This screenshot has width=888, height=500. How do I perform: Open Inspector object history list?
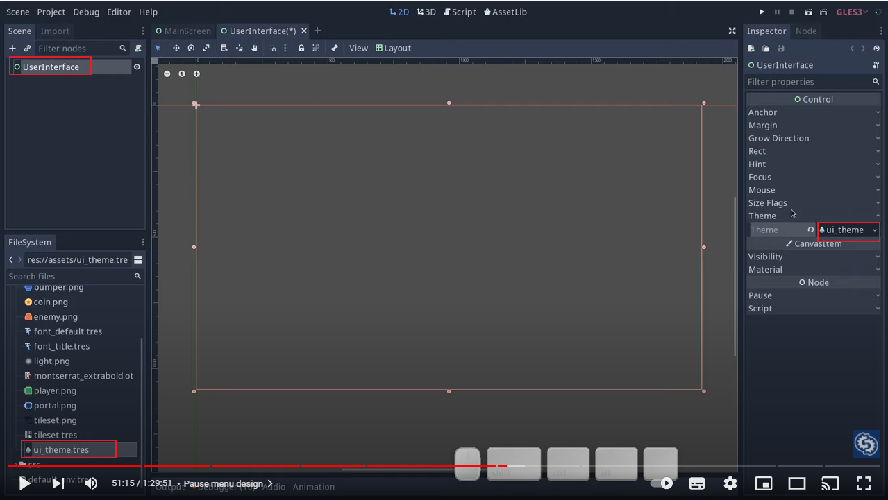pyautogui.click(x=876, y=49)
